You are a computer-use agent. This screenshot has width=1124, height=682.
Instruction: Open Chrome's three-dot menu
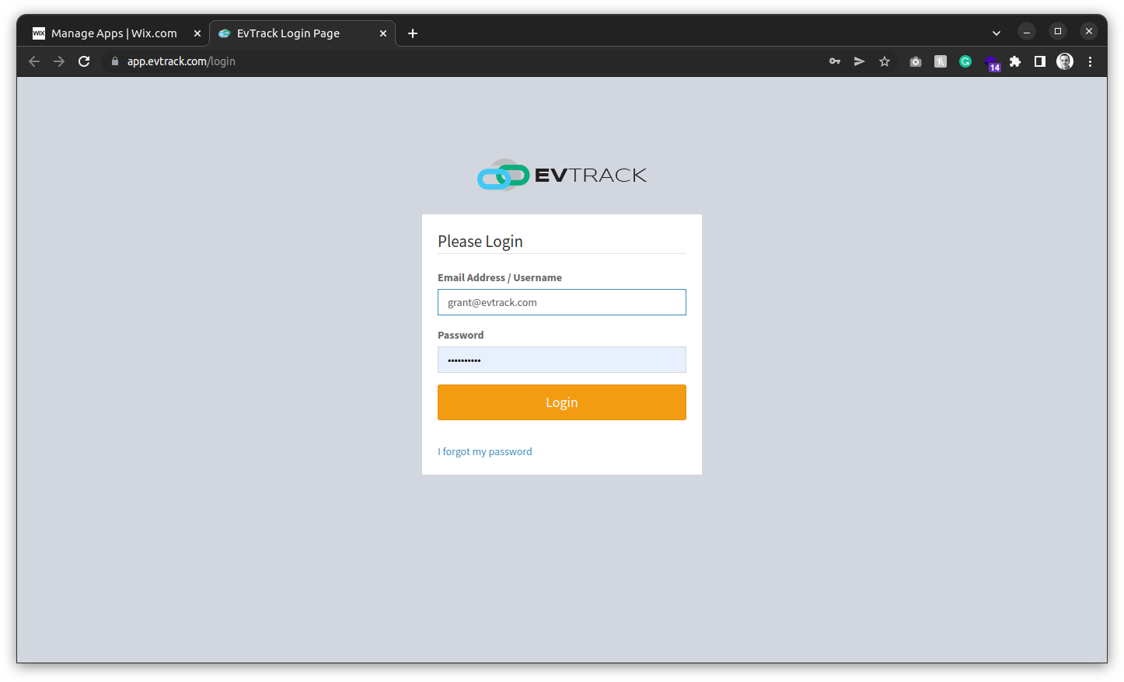tap(1090, 61)
